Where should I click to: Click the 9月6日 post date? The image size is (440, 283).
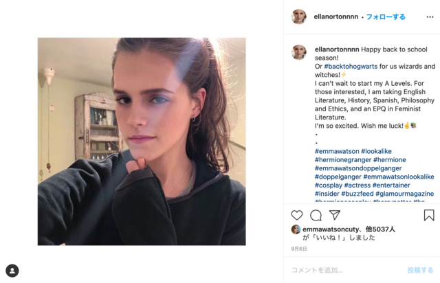pyautogui.click(x=299, y=249)
